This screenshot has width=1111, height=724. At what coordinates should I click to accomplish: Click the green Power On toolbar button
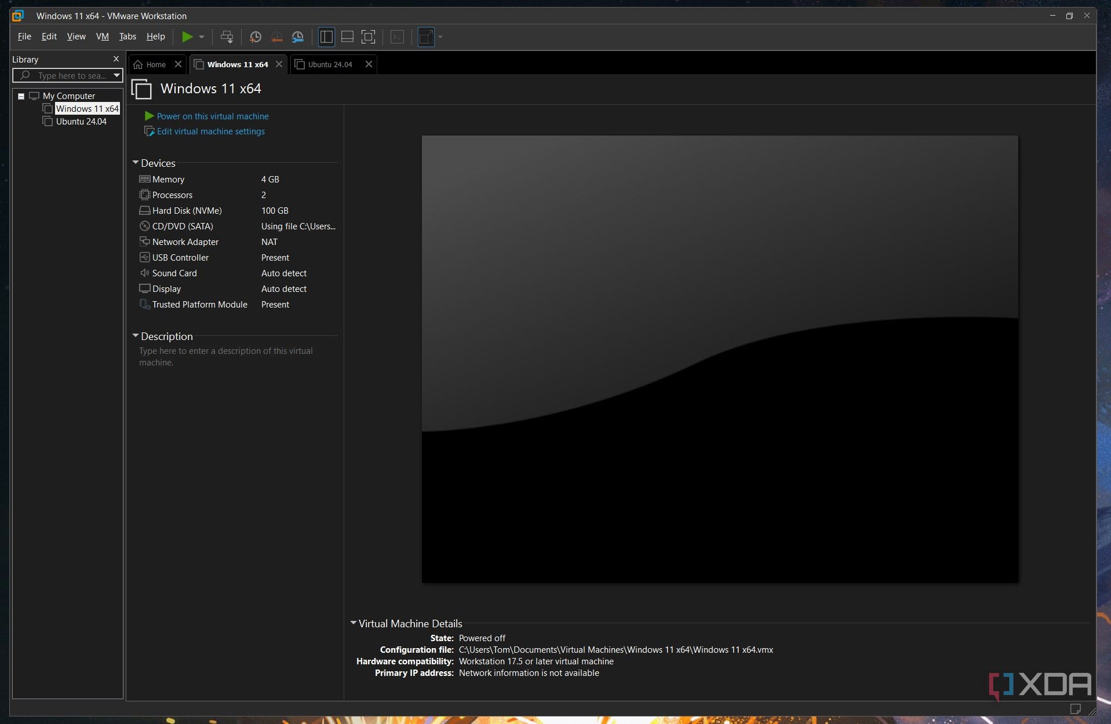(x=187, y=37)
